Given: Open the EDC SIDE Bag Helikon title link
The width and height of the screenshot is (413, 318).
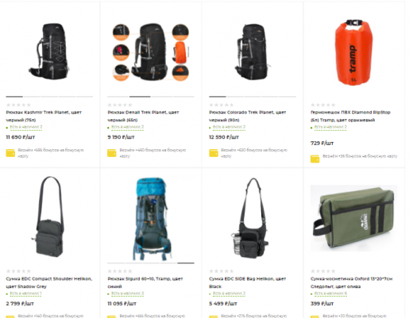Looking at the screenshot, I should point(248,282).
